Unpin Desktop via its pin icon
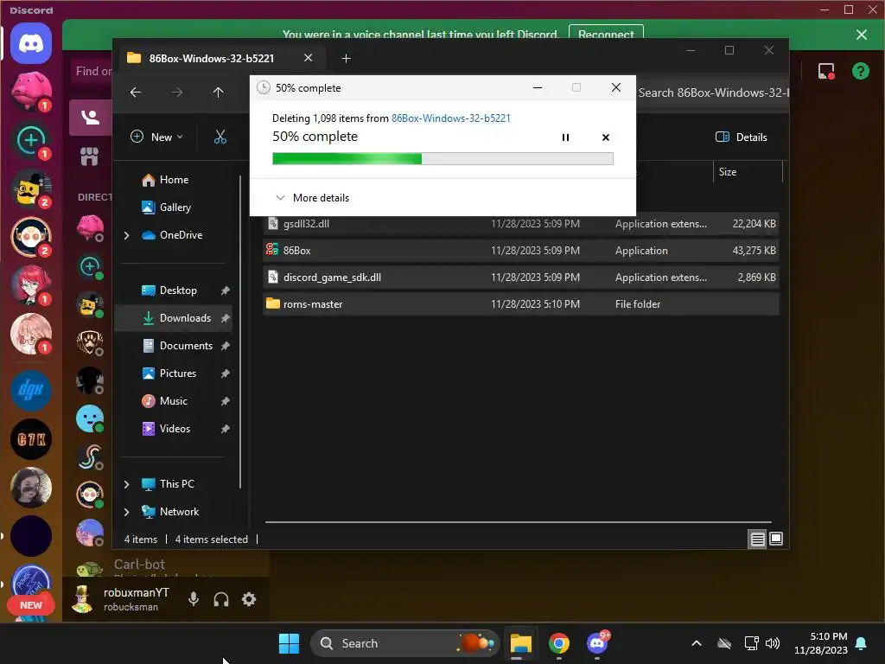 coord(226,290)
